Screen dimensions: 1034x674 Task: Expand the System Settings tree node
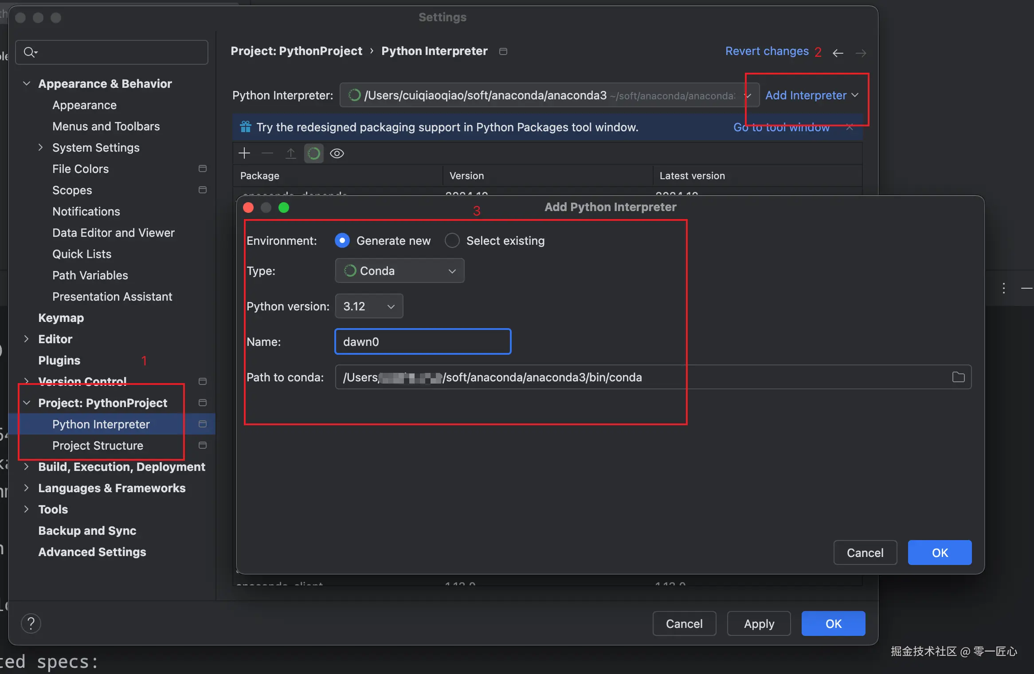[x=40, y=147]
